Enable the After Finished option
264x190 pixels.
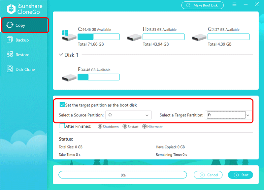[x=62, y=126]
